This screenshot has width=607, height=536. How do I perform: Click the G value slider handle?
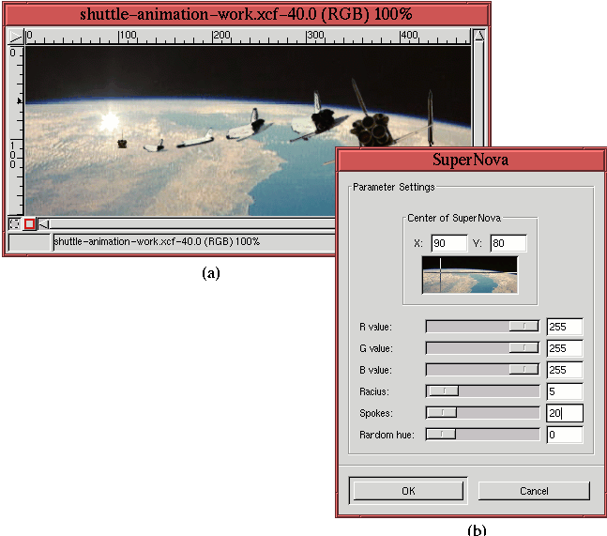click(524, 348)
